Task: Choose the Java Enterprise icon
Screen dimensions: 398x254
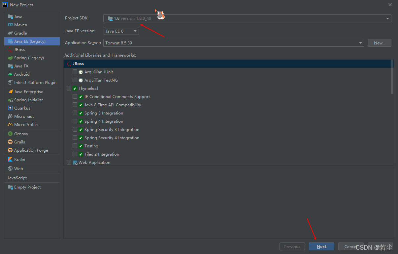Action: click(x=10, y=91)
